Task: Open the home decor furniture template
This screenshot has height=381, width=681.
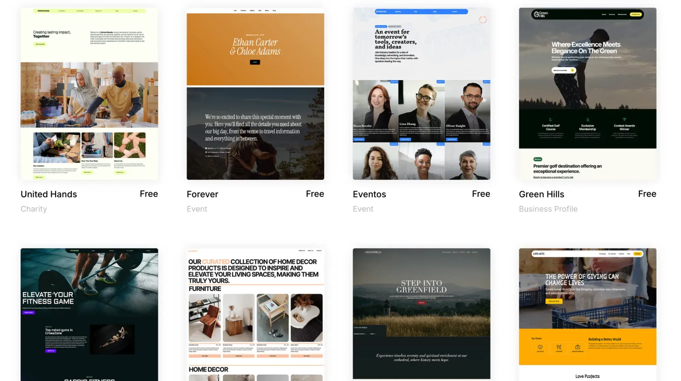Action: point(256,315)
